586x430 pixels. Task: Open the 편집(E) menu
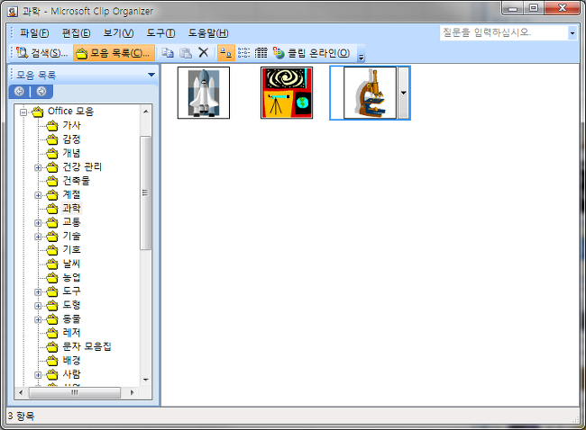[76, 33]
